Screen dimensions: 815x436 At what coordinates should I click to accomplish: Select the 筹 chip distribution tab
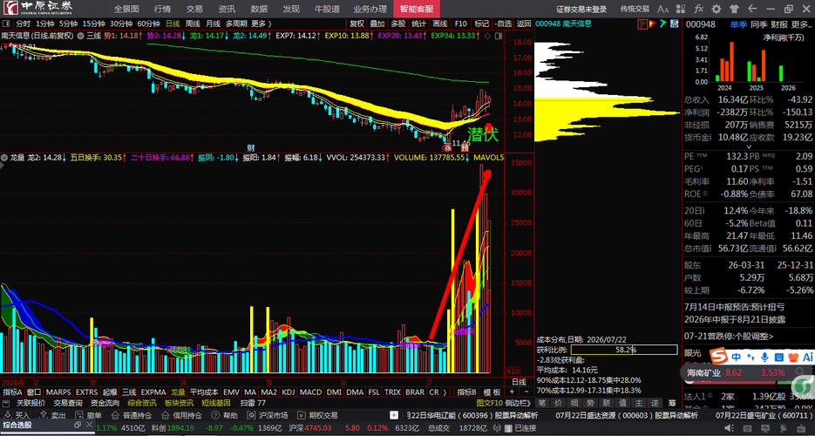pos(672,403)
